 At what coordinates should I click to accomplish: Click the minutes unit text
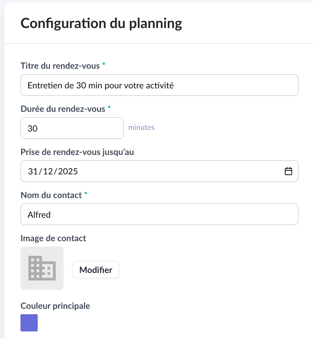(141, 127)
